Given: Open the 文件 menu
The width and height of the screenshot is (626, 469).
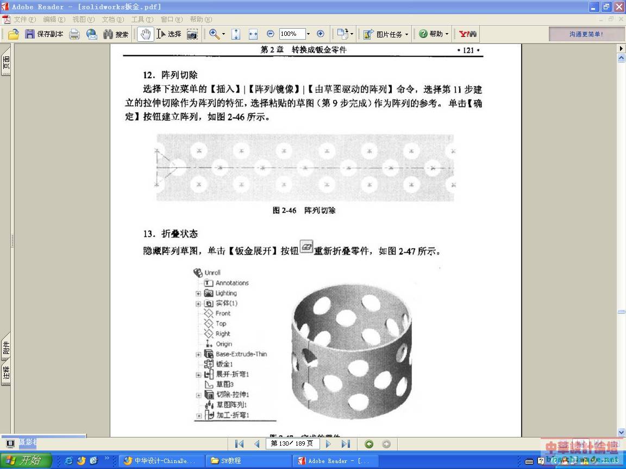Looking at the screenshot, I should click(25, 19).
